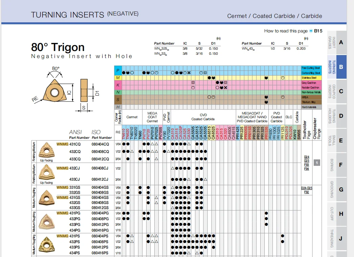Jump to section C CBN/PCD Inserts tab
354x257 pixels.
[x=337, y=91]
